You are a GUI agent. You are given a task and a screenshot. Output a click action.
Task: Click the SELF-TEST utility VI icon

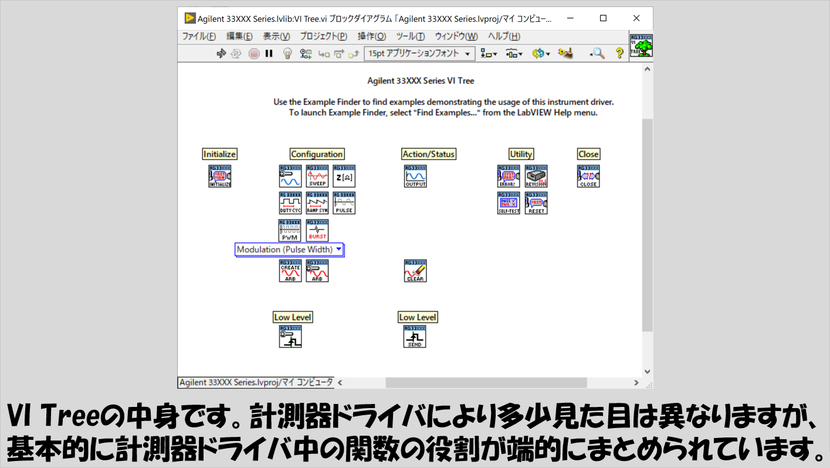(509, 203)
